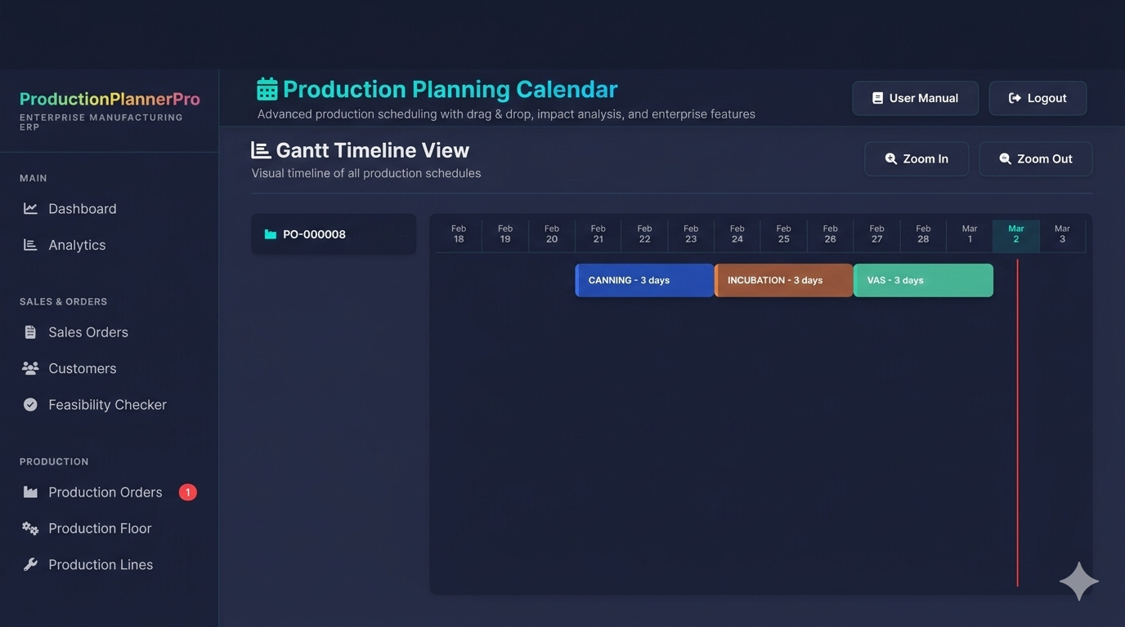Click the Gantt Timeline View bar-chart icon
The width and height of the screenshot is (1125, 627).
tap(258, 149)
